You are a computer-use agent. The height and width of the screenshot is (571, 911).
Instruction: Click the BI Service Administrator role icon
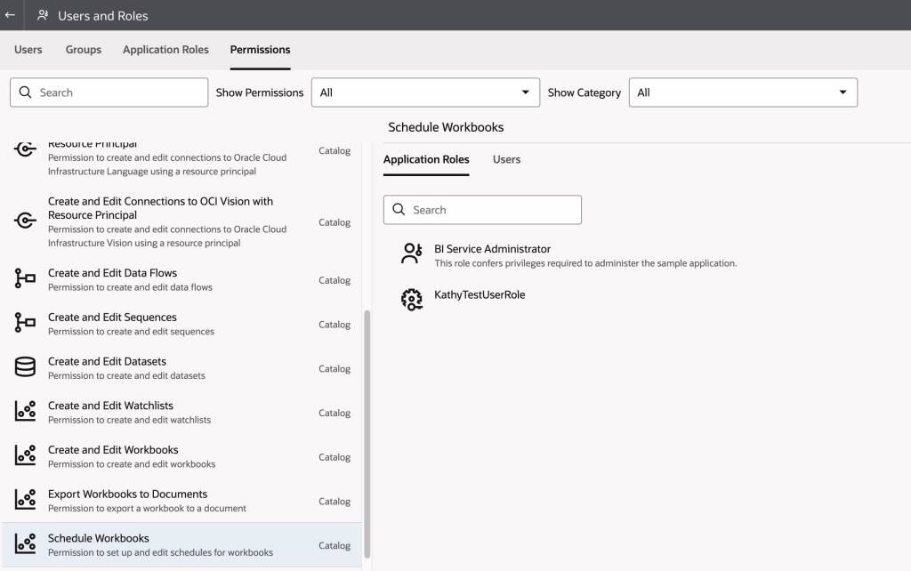point(411,254)
